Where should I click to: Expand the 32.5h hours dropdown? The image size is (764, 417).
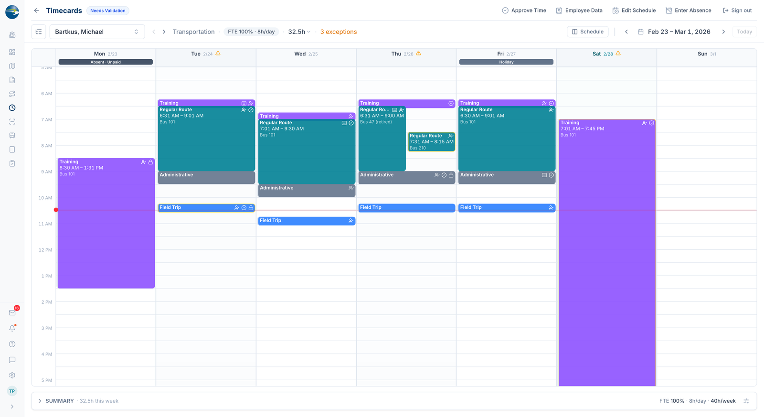(x=299, y=32)
